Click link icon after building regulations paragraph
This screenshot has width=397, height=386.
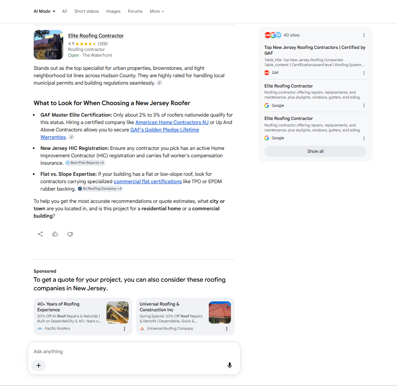click(159, 83)
